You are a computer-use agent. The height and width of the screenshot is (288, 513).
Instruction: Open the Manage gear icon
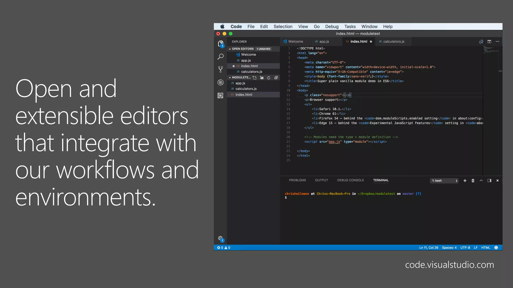[x=221, y=239]
